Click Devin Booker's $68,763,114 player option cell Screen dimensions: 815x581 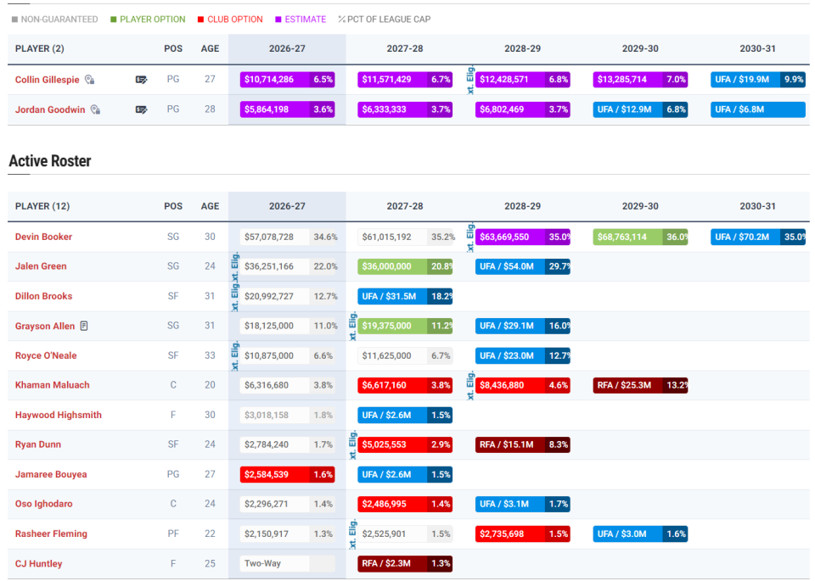(640, 237)
